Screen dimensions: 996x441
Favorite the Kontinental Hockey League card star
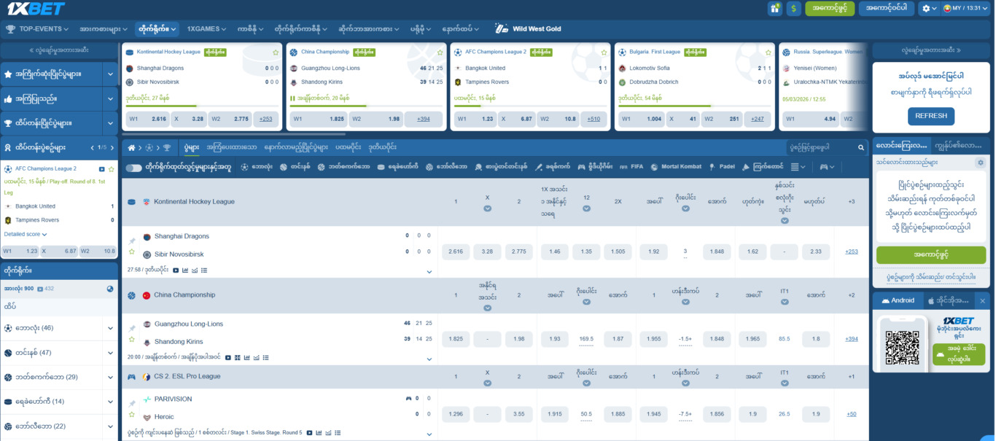[276, 52]
